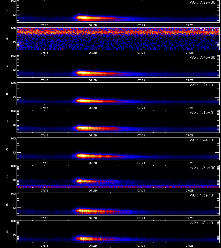Viewport: 221px width, 248px height.
Task: Click the 07:28 tick label under panel 3F
Action: pos(190,80)
